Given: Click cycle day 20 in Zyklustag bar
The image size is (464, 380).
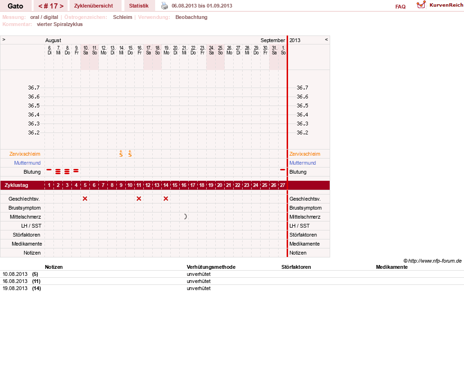Looking at the screenshot, I should pyautogui.click(x=219, y=185).
